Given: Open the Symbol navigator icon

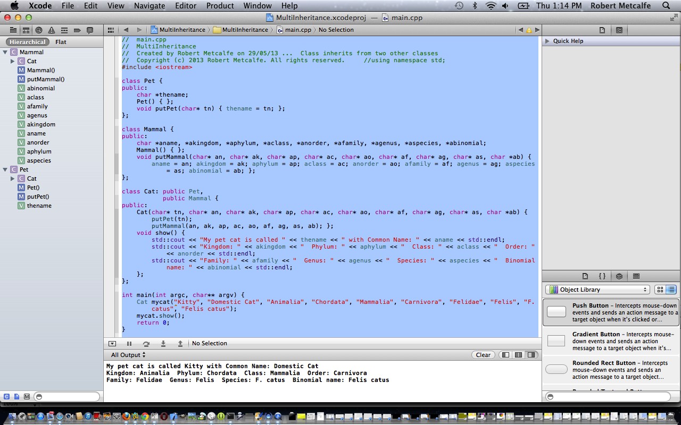Looking at the screenshot, I should coord(26,30).
